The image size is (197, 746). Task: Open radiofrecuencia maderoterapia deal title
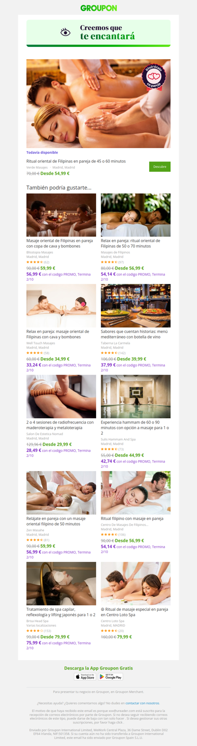point(61,425)
